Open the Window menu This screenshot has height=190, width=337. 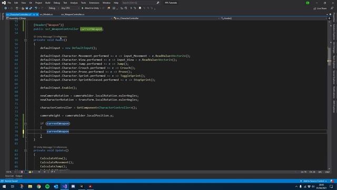coord(106,3)
